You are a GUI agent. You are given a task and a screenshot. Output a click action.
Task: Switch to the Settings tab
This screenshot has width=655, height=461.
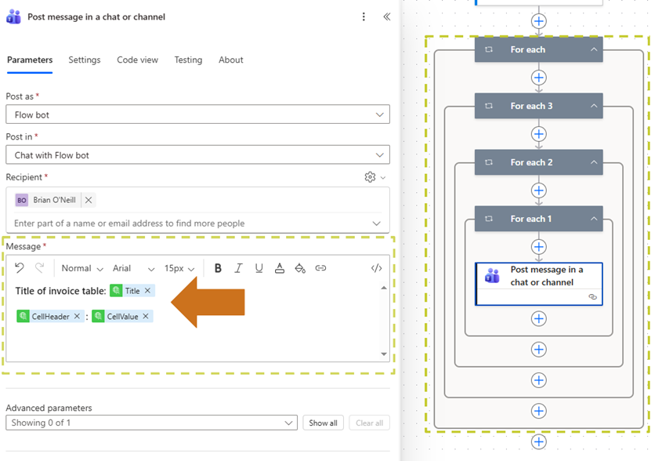click(x=85, y=60)
